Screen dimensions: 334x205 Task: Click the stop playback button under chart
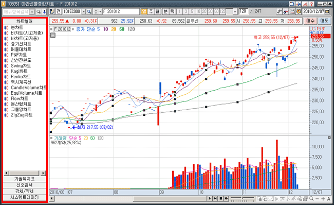(220, 199)
